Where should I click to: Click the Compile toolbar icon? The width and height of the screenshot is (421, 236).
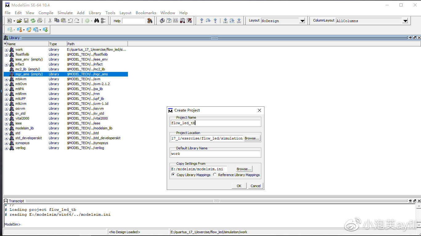pyautogui.click(x=162, y=21)
